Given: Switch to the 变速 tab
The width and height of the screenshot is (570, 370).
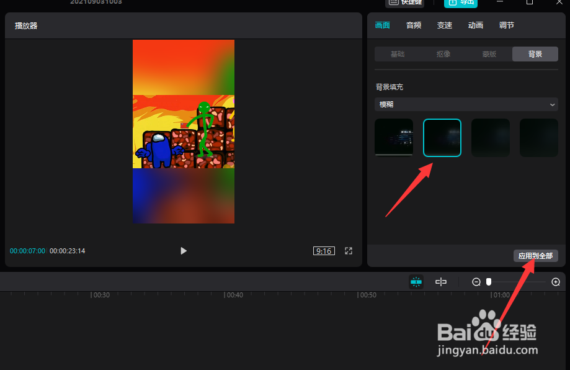Looking at the screenshot, I should point(445,25).
